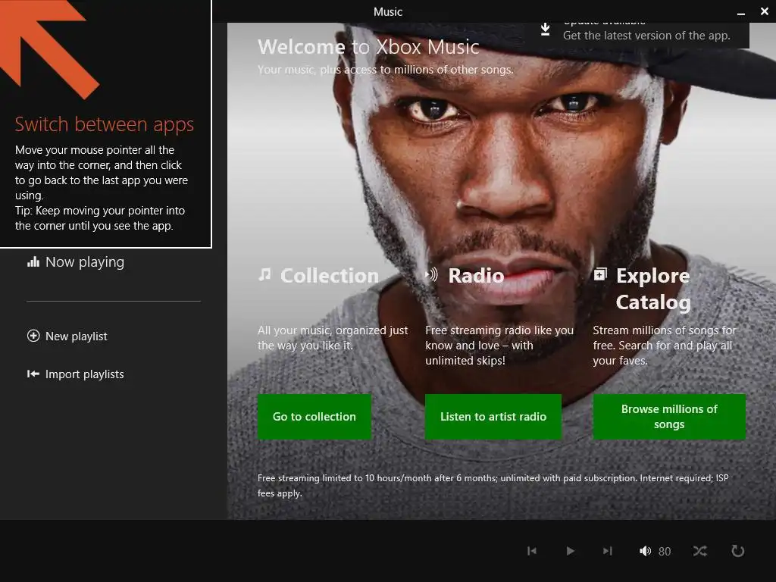The width and height of the screenshot is (776, 582).
Task: Open the Now playing view
Action: [x=76, y=261]
